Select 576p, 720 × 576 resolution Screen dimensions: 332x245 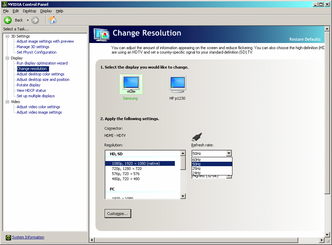(126, 174)
